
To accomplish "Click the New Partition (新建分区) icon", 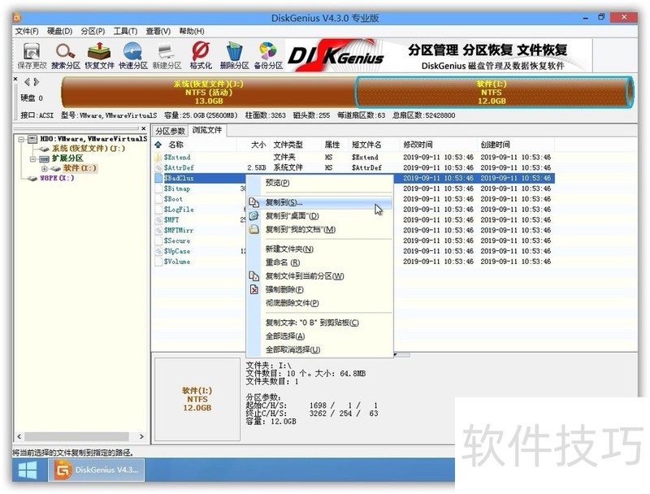I will click(x=167, y=55).
